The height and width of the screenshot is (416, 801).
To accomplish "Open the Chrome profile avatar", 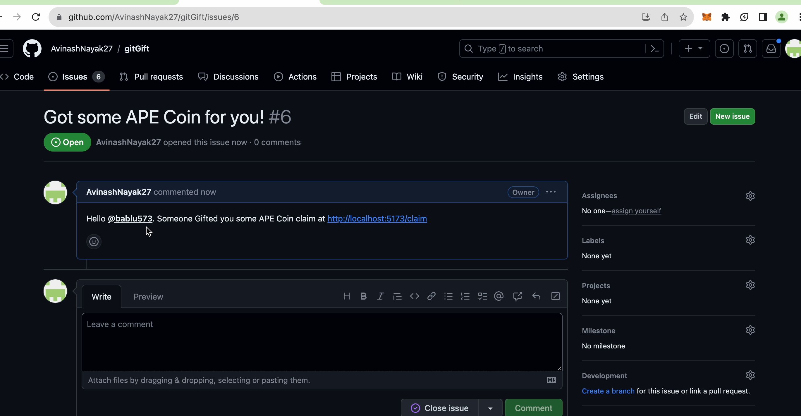I will click(781, 17).
